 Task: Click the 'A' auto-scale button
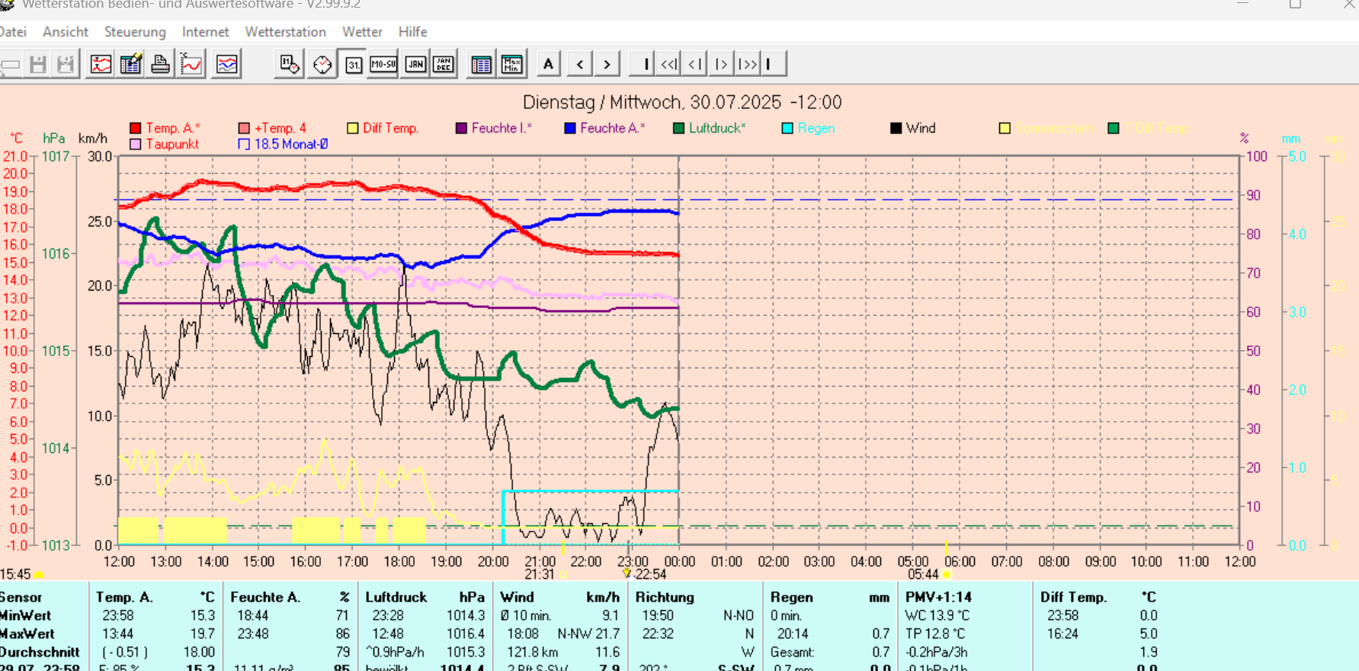coord(548,64)
